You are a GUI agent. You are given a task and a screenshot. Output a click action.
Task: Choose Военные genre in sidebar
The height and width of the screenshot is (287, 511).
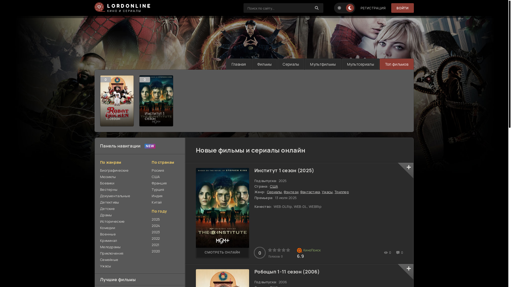pyautogui.click(x=108, y=234)
